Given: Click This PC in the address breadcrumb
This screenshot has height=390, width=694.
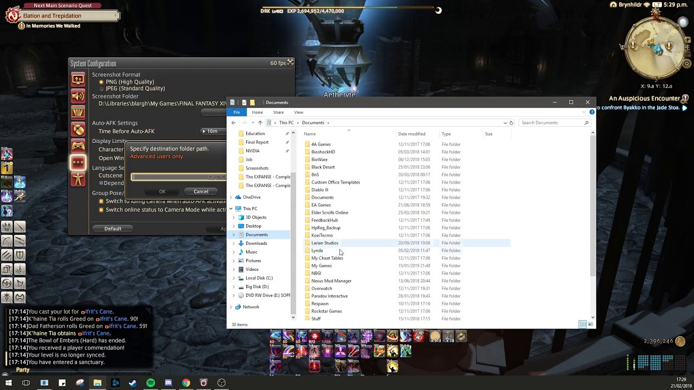Looking at the screenshot, I should point(286,123).
